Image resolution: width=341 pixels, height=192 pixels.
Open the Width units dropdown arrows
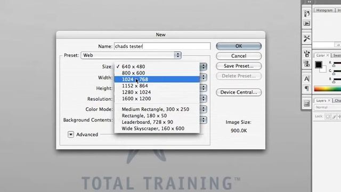pos(204,77)
